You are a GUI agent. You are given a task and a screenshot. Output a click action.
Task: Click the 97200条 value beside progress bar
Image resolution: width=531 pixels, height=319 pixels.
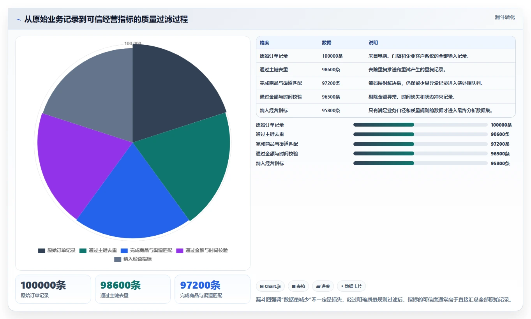(x=500, y=144)
